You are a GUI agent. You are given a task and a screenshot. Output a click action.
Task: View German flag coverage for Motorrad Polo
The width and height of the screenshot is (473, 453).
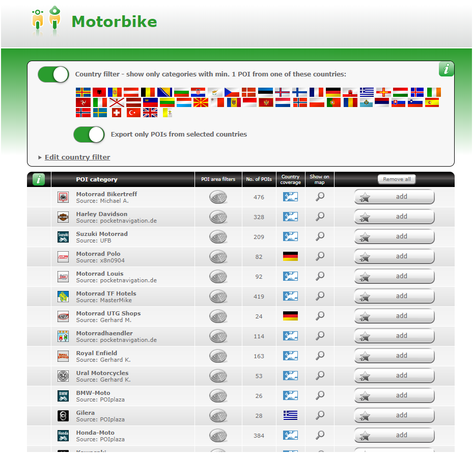coord(291,257)
